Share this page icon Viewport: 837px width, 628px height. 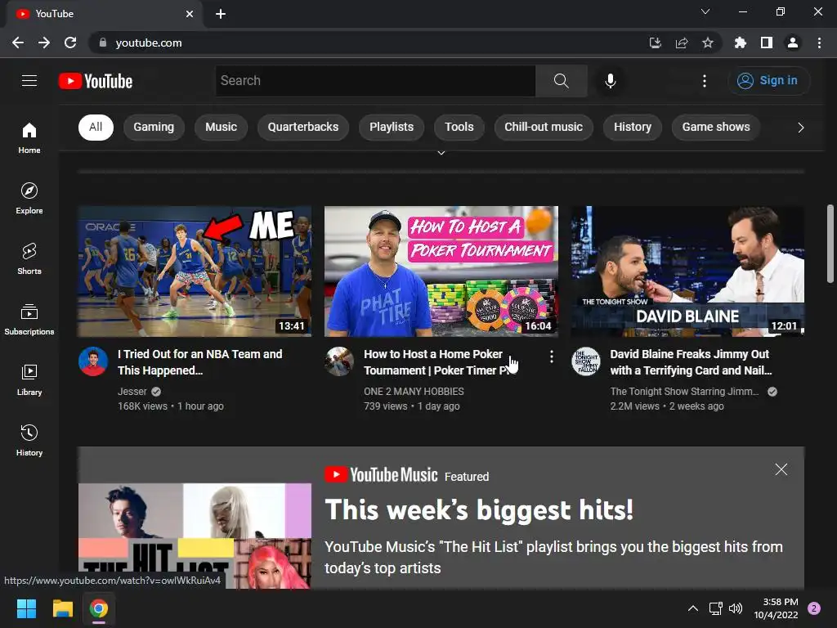tap(681, 43)
